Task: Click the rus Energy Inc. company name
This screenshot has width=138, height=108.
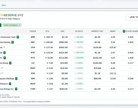Action: pyautogui.click(x=7, y=89)
